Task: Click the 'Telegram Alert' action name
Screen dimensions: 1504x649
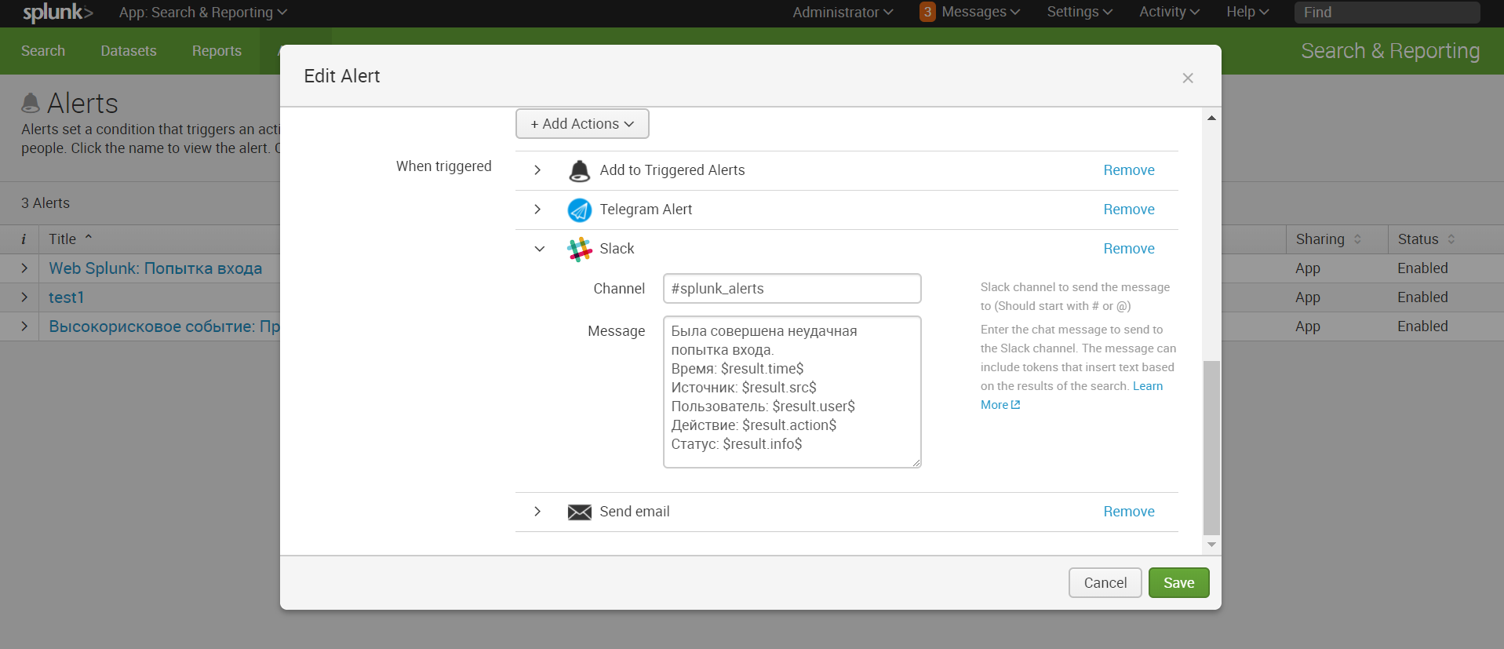Action: pos(646,210)
